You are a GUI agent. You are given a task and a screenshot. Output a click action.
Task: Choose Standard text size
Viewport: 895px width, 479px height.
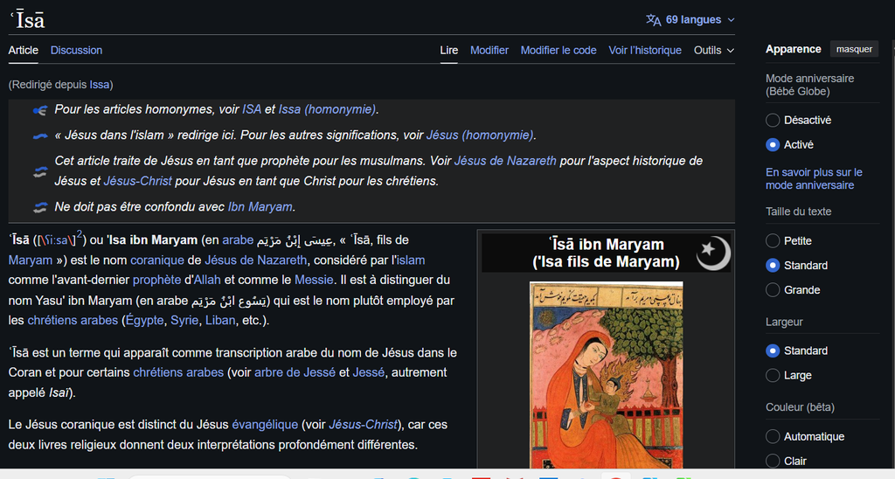click(773, 266)
